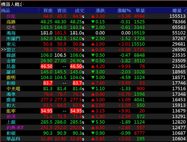Image resolution: width=187 pixels, height=142 pixels.
Task: Click 亞光's ask price 164.0
Action: (x=60, y=27)
